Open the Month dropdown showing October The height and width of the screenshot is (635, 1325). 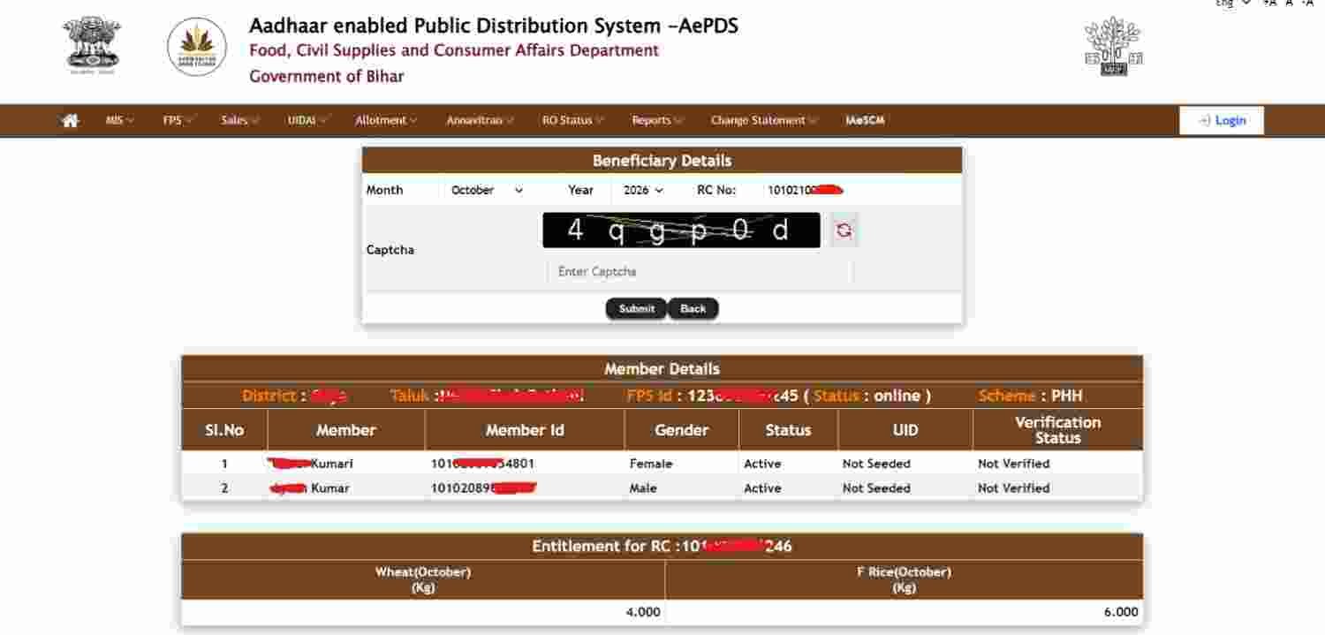(487, 190)
